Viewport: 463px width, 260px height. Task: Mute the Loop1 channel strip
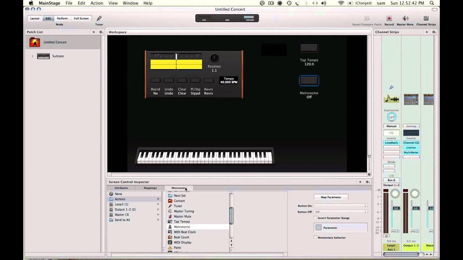click(393, 231)
